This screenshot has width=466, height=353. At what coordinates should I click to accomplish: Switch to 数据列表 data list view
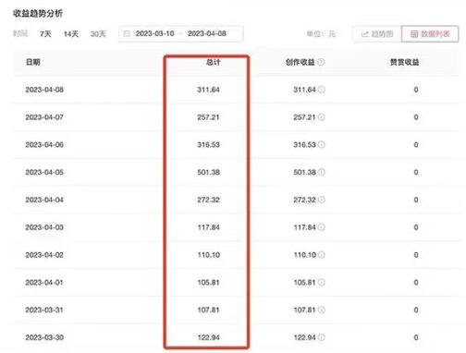tap(430, 34)
